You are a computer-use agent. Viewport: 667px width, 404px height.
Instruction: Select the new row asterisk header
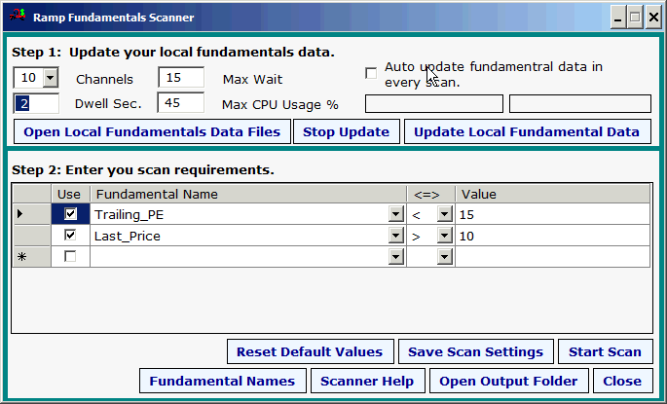tap(32, 256)
